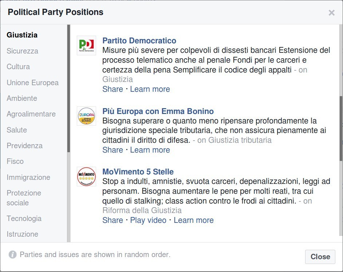Click the Più Europa party logo
Screen dimensions: 343x272
click(x=87, y=116)
